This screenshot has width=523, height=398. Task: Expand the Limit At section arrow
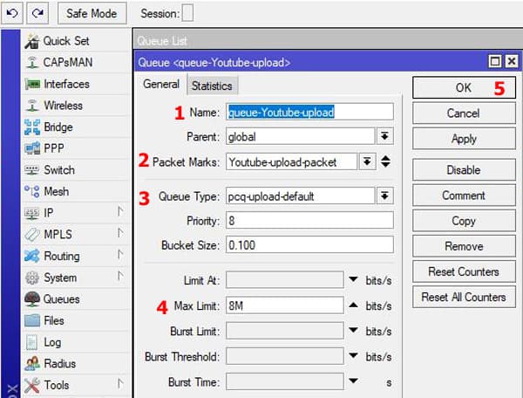(353, 279)
